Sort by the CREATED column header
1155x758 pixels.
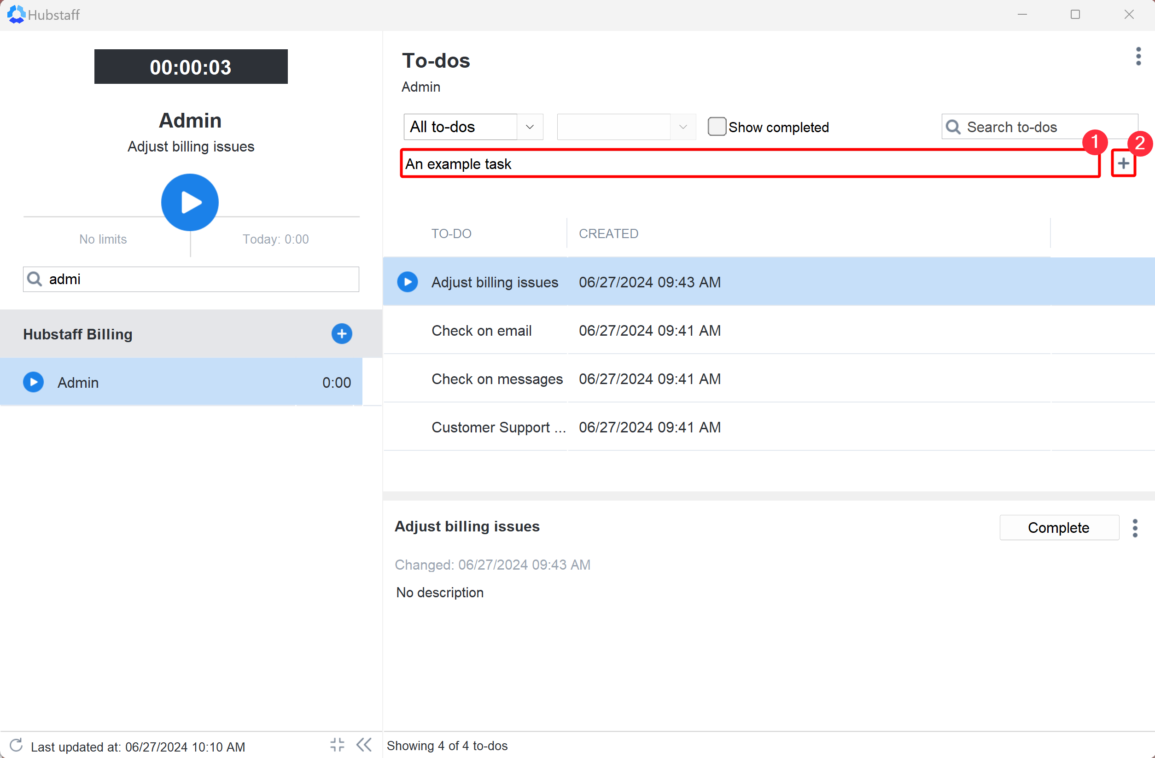coord(608,233)
